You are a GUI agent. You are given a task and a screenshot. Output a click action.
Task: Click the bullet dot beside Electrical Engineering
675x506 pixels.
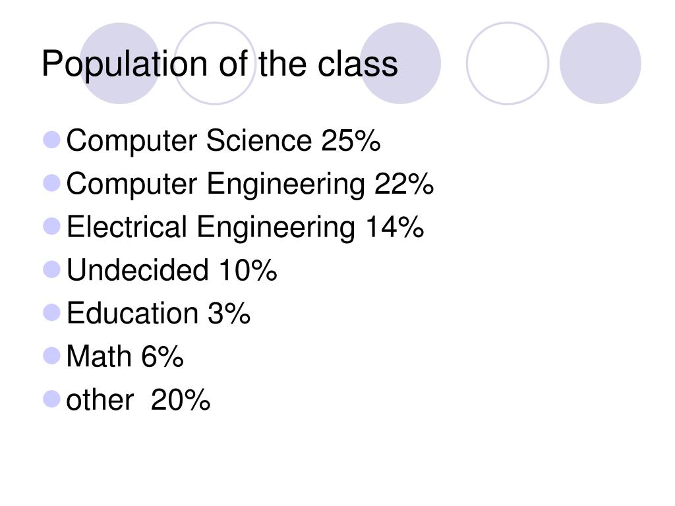51,227
